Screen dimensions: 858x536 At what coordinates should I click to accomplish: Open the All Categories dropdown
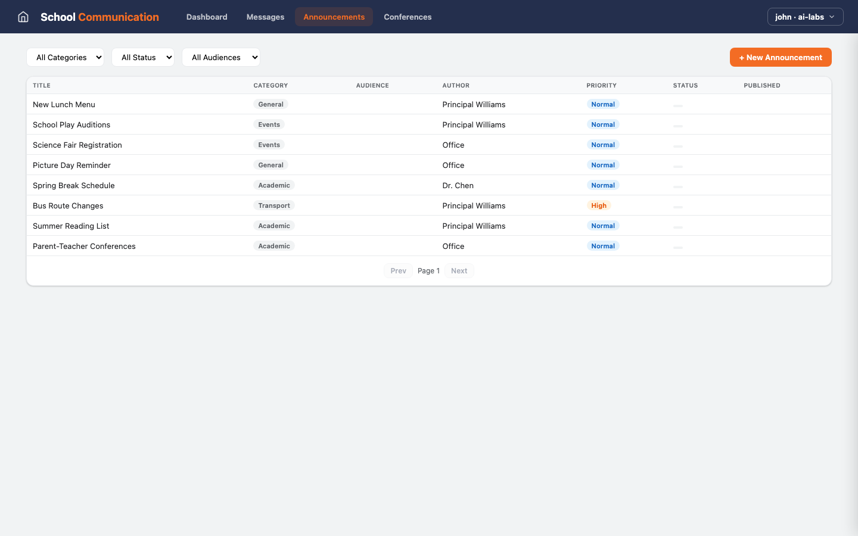(x=65, y=57)
